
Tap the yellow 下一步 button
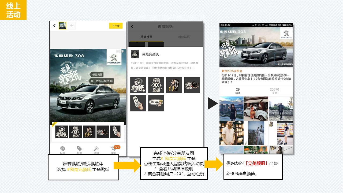pyautogui.click(x=116, y=26)
